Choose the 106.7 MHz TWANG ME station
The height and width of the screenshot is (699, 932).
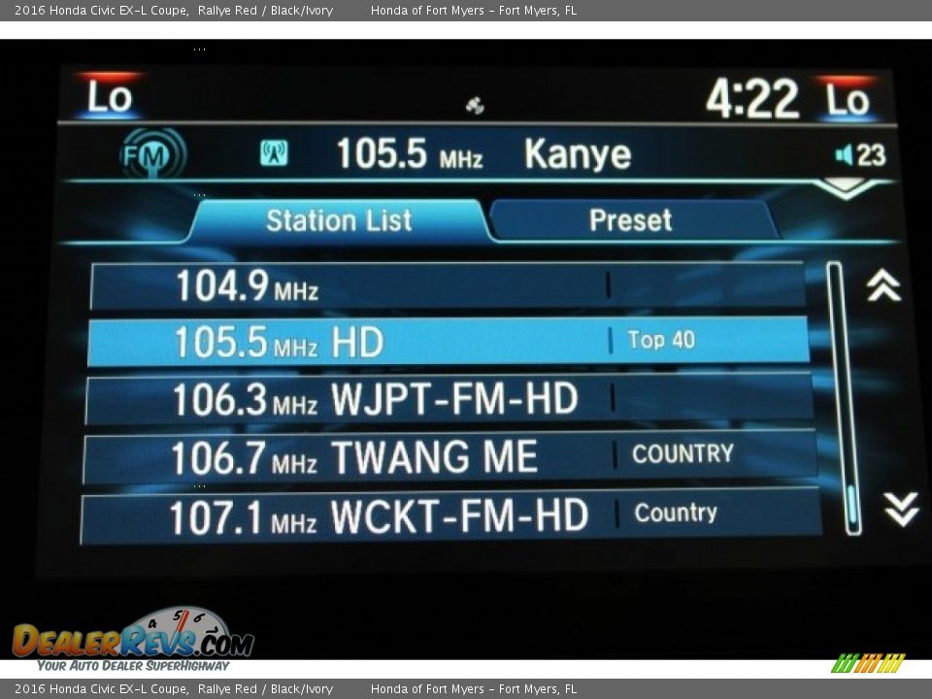click(x=447, y=457)
